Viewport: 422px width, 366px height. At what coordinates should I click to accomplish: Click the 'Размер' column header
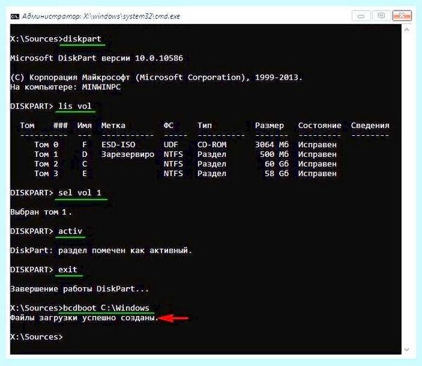coord(269,126)
